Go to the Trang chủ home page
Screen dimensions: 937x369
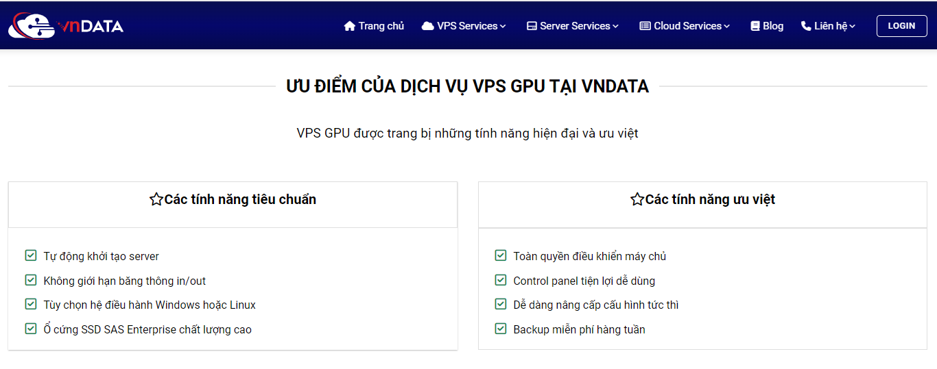click(x=381, y=26)
